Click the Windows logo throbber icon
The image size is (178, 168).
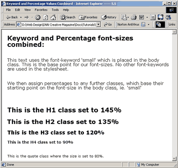pos(172,10)
